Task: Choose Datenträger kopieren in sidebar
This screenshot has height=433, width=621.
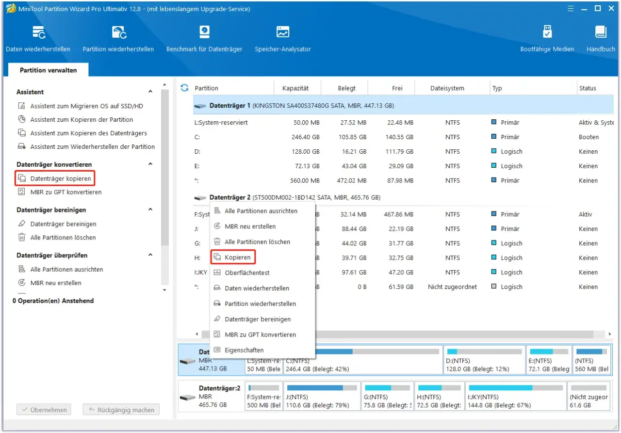Action: [x=54, y=178]
